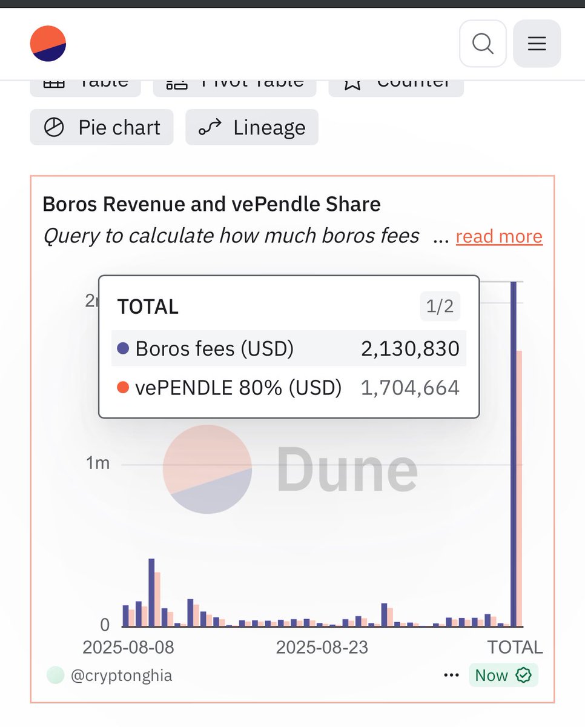
Task: Click the purple Boros fees legend dot
Action: pos(123,348)
